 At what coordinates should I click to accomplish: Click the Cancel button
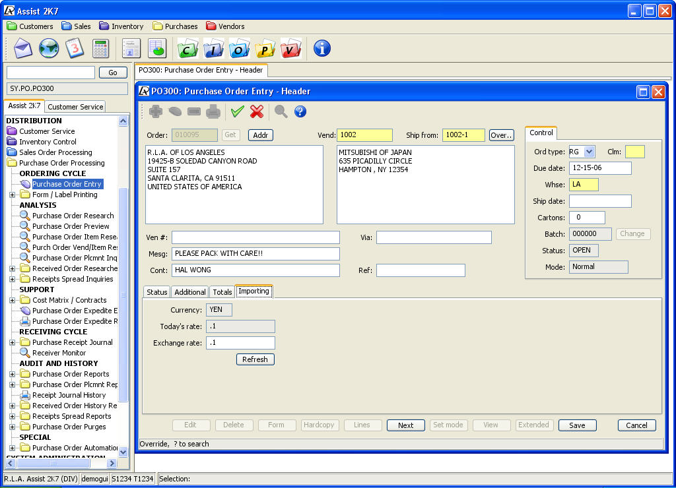[x=637, y=425]
